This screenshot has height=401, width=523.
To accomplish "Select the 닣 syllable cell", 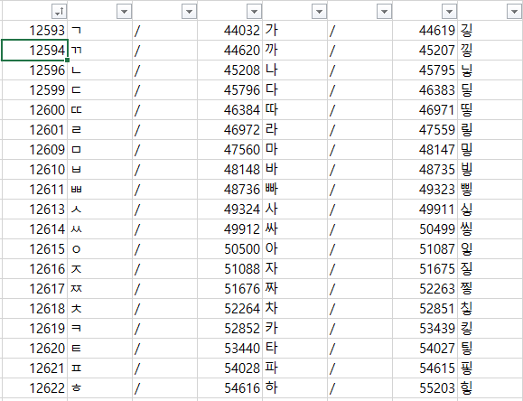I will [x=490, y=70].
